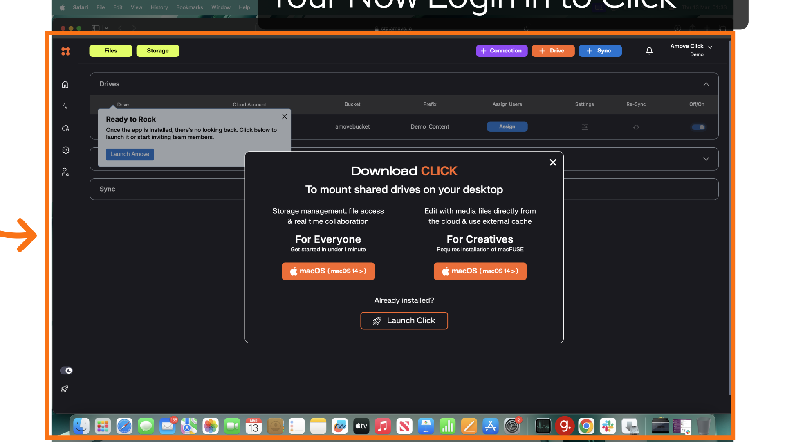Click the notification bell icon
Viewport: 785px width, 442px height.
(x=649, y=51)
